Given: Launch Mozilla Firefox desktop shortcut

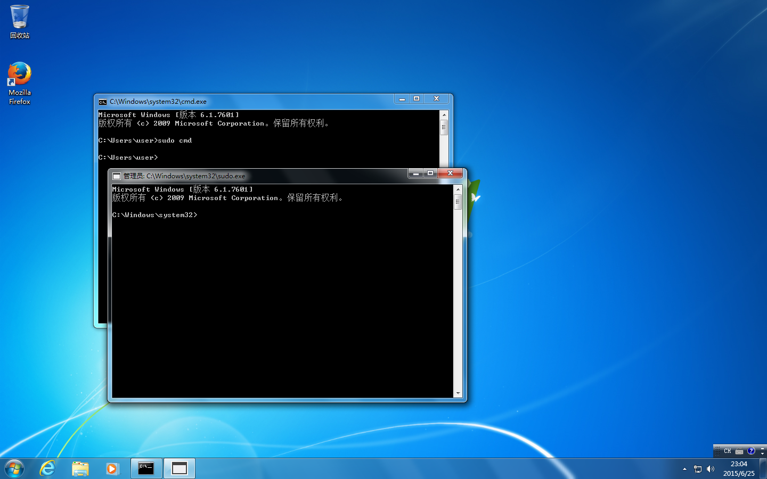Looking at the screenshot, I should tap(20, 84).
